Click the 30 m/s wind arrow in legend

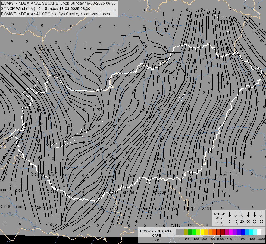click(248, 214)
